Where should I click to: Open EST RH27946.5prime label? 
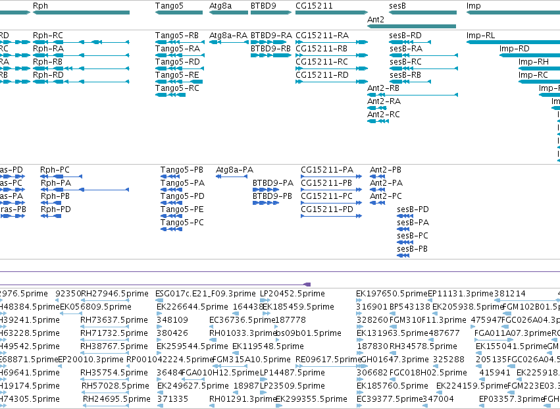click(x=115, y=294)
